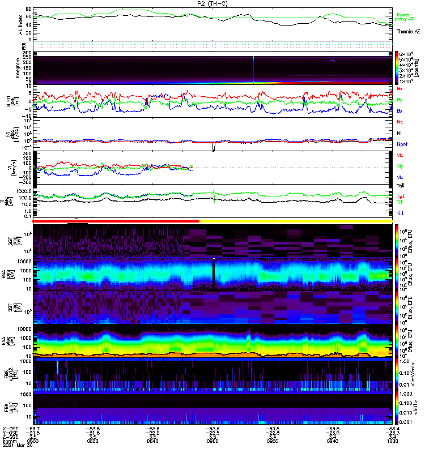Click the red Te-perpendicular legend label
Image resolution: width=425 pixels, height=453 pixels.
point(401,196)
